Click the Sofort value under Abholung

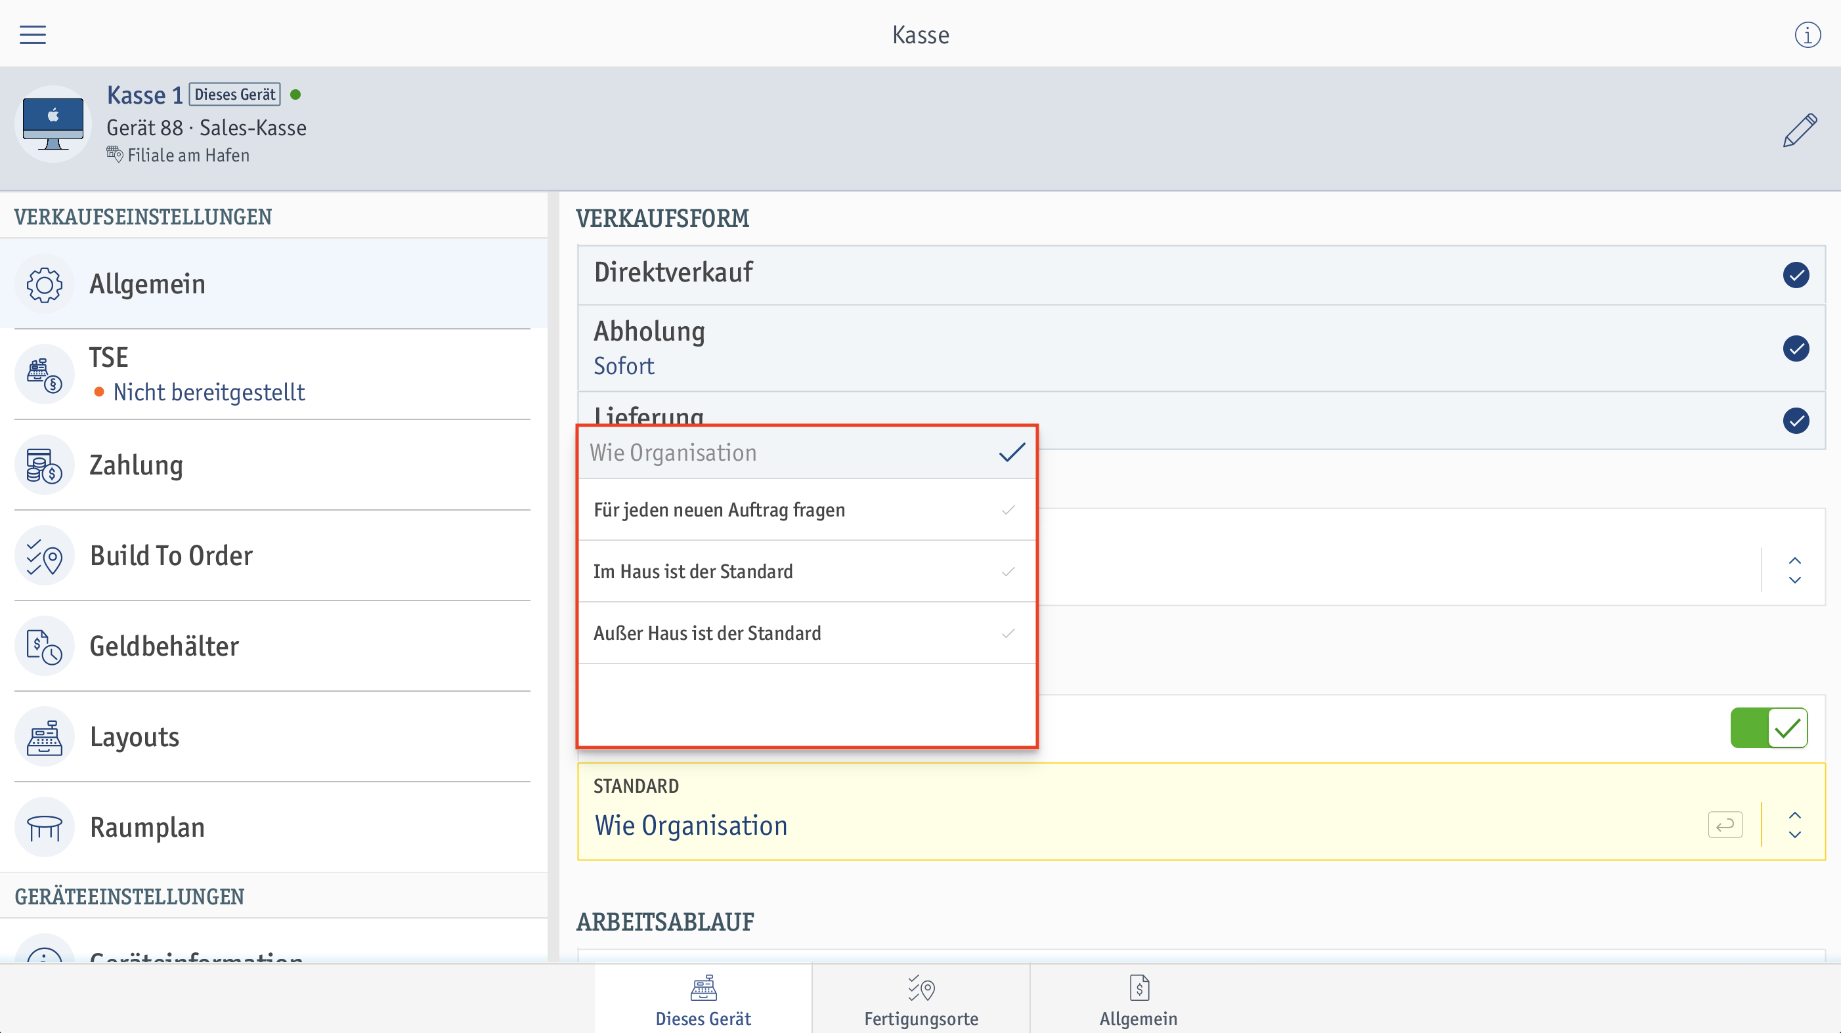pyautogui.click(x=624, y=366)
